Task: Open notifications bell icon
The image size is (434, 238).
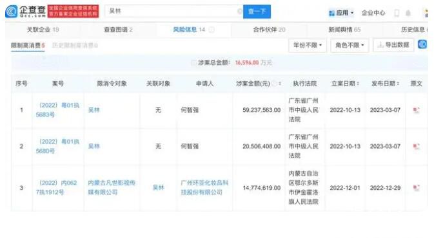Action: (408, 13)
